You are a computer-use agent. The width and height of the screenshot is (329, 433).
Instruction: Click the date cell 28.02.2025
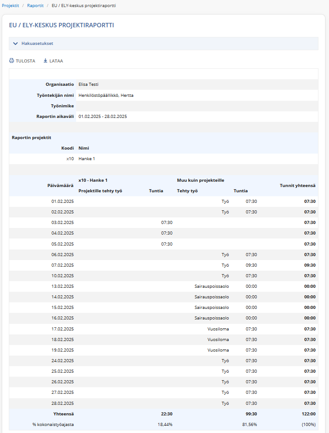coord(62,404)
